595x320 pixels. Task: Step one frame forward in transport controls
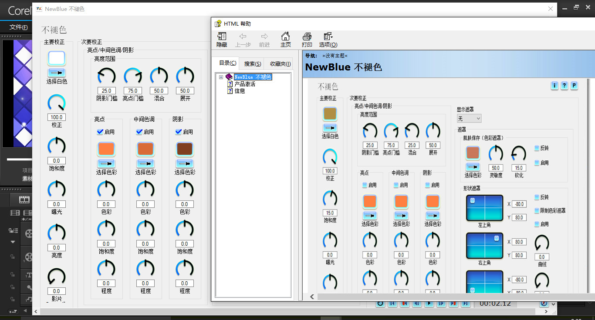coord(441,303)
